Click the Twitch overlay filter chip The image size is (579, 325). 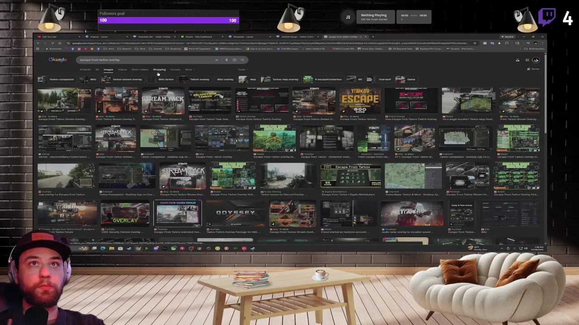coord(195,79)
